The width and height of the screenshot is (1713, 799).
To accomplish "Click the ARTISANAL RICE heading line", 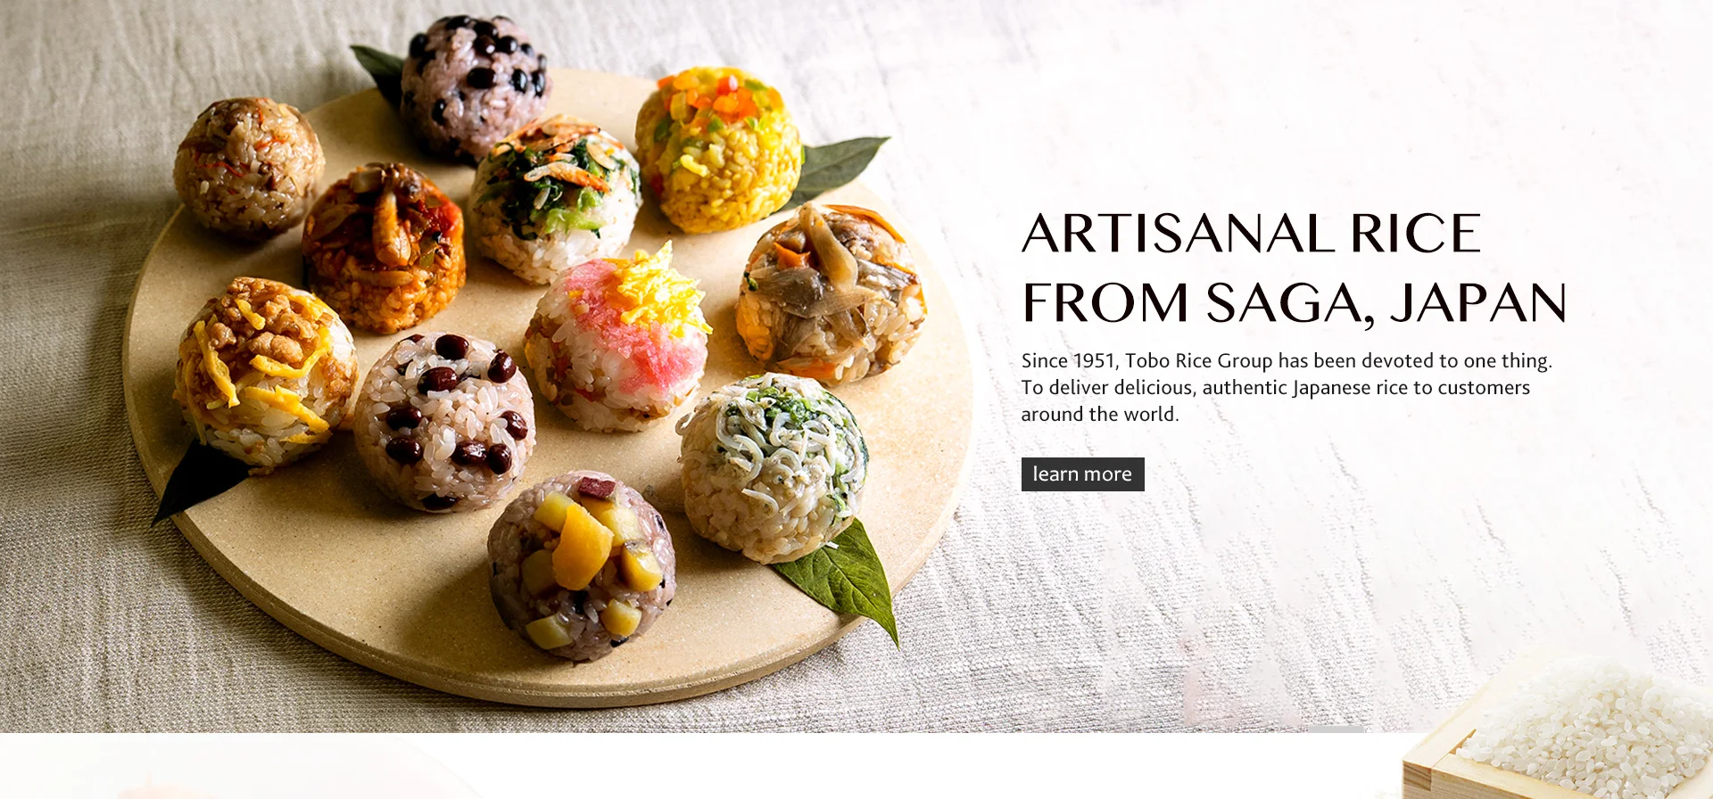I will [1251, 234].
